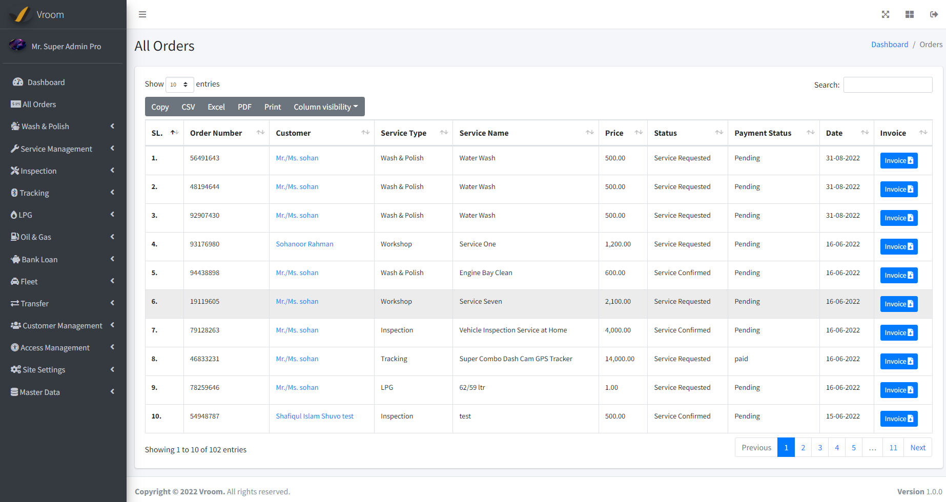
Task: Open the Column visibility dropdown
Action: click(326, 107)
